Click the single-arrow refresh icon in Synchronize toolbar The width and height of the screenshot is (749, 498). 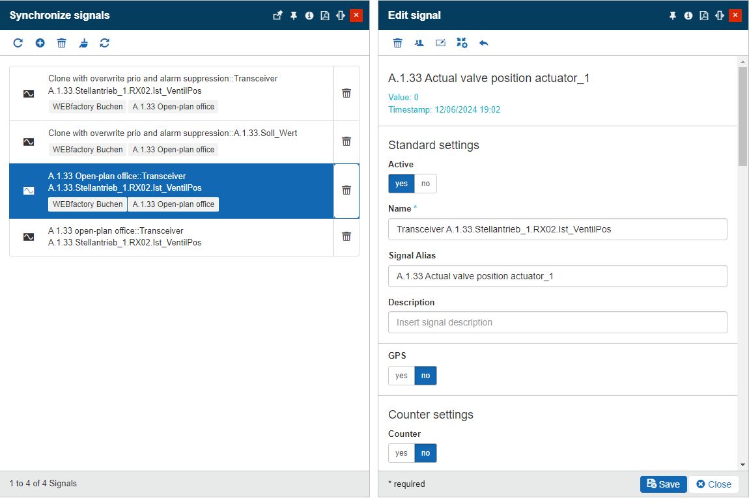click(18, 43)
